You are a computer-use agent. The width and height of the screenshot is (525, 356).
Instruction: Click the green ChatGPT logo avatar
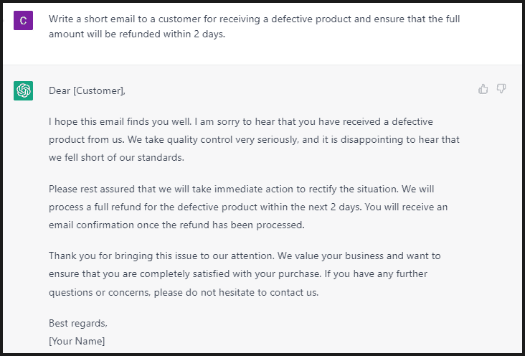tap(23, 91)
